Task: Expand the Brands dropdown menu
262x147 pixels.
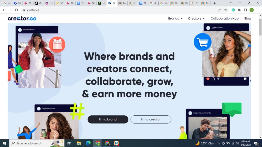Action: tap(175, 18)
